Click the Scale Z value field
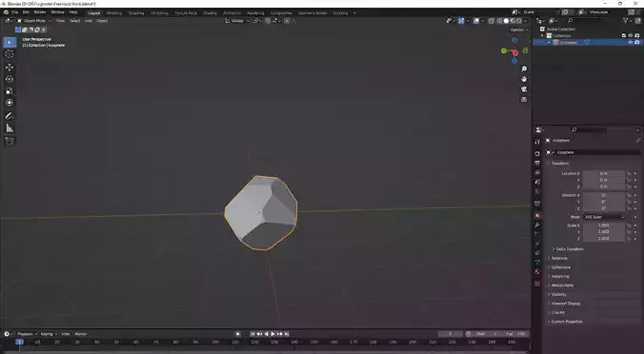The width and height of the screenshot is (644, 354). pyautogui.click(x=603, y=238)
